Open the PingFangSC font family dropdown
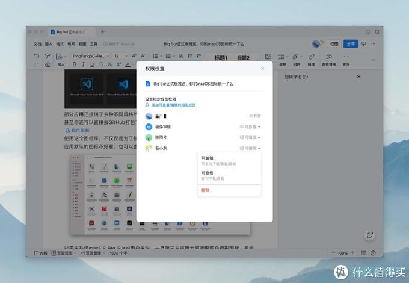409x283 pixels. click(91, 56)
